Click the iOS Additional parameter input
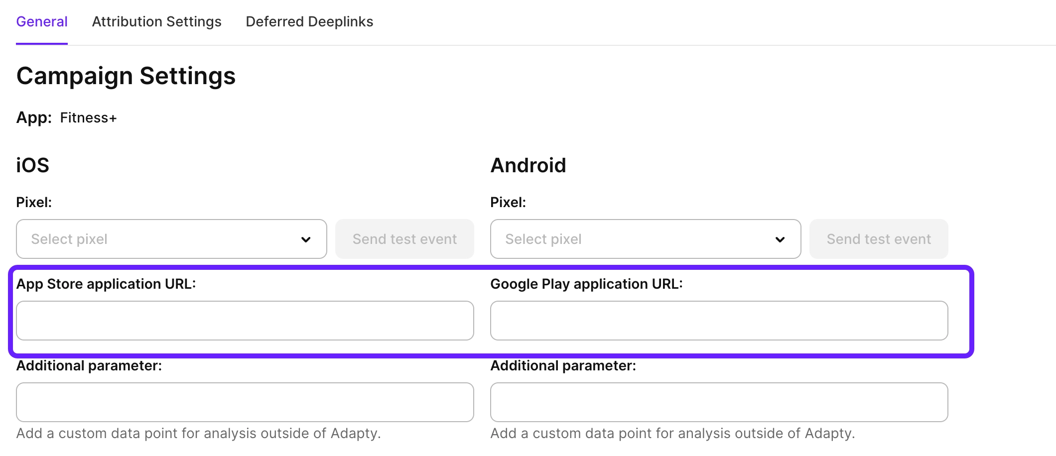This screenshot has height=456, width=1056. point(245,402)
